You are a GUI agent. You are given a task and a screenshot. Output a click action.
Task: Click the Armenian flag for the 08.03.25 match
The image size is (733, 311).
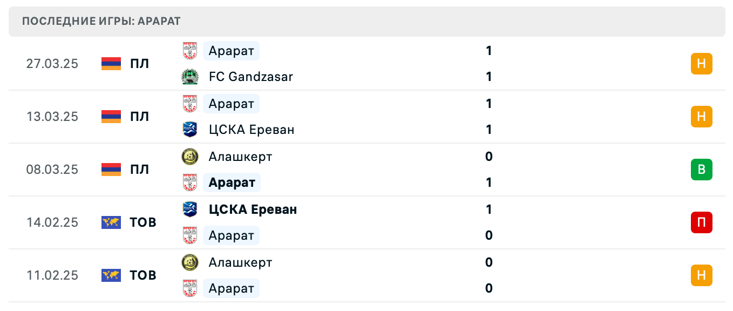tap(110, 169)
